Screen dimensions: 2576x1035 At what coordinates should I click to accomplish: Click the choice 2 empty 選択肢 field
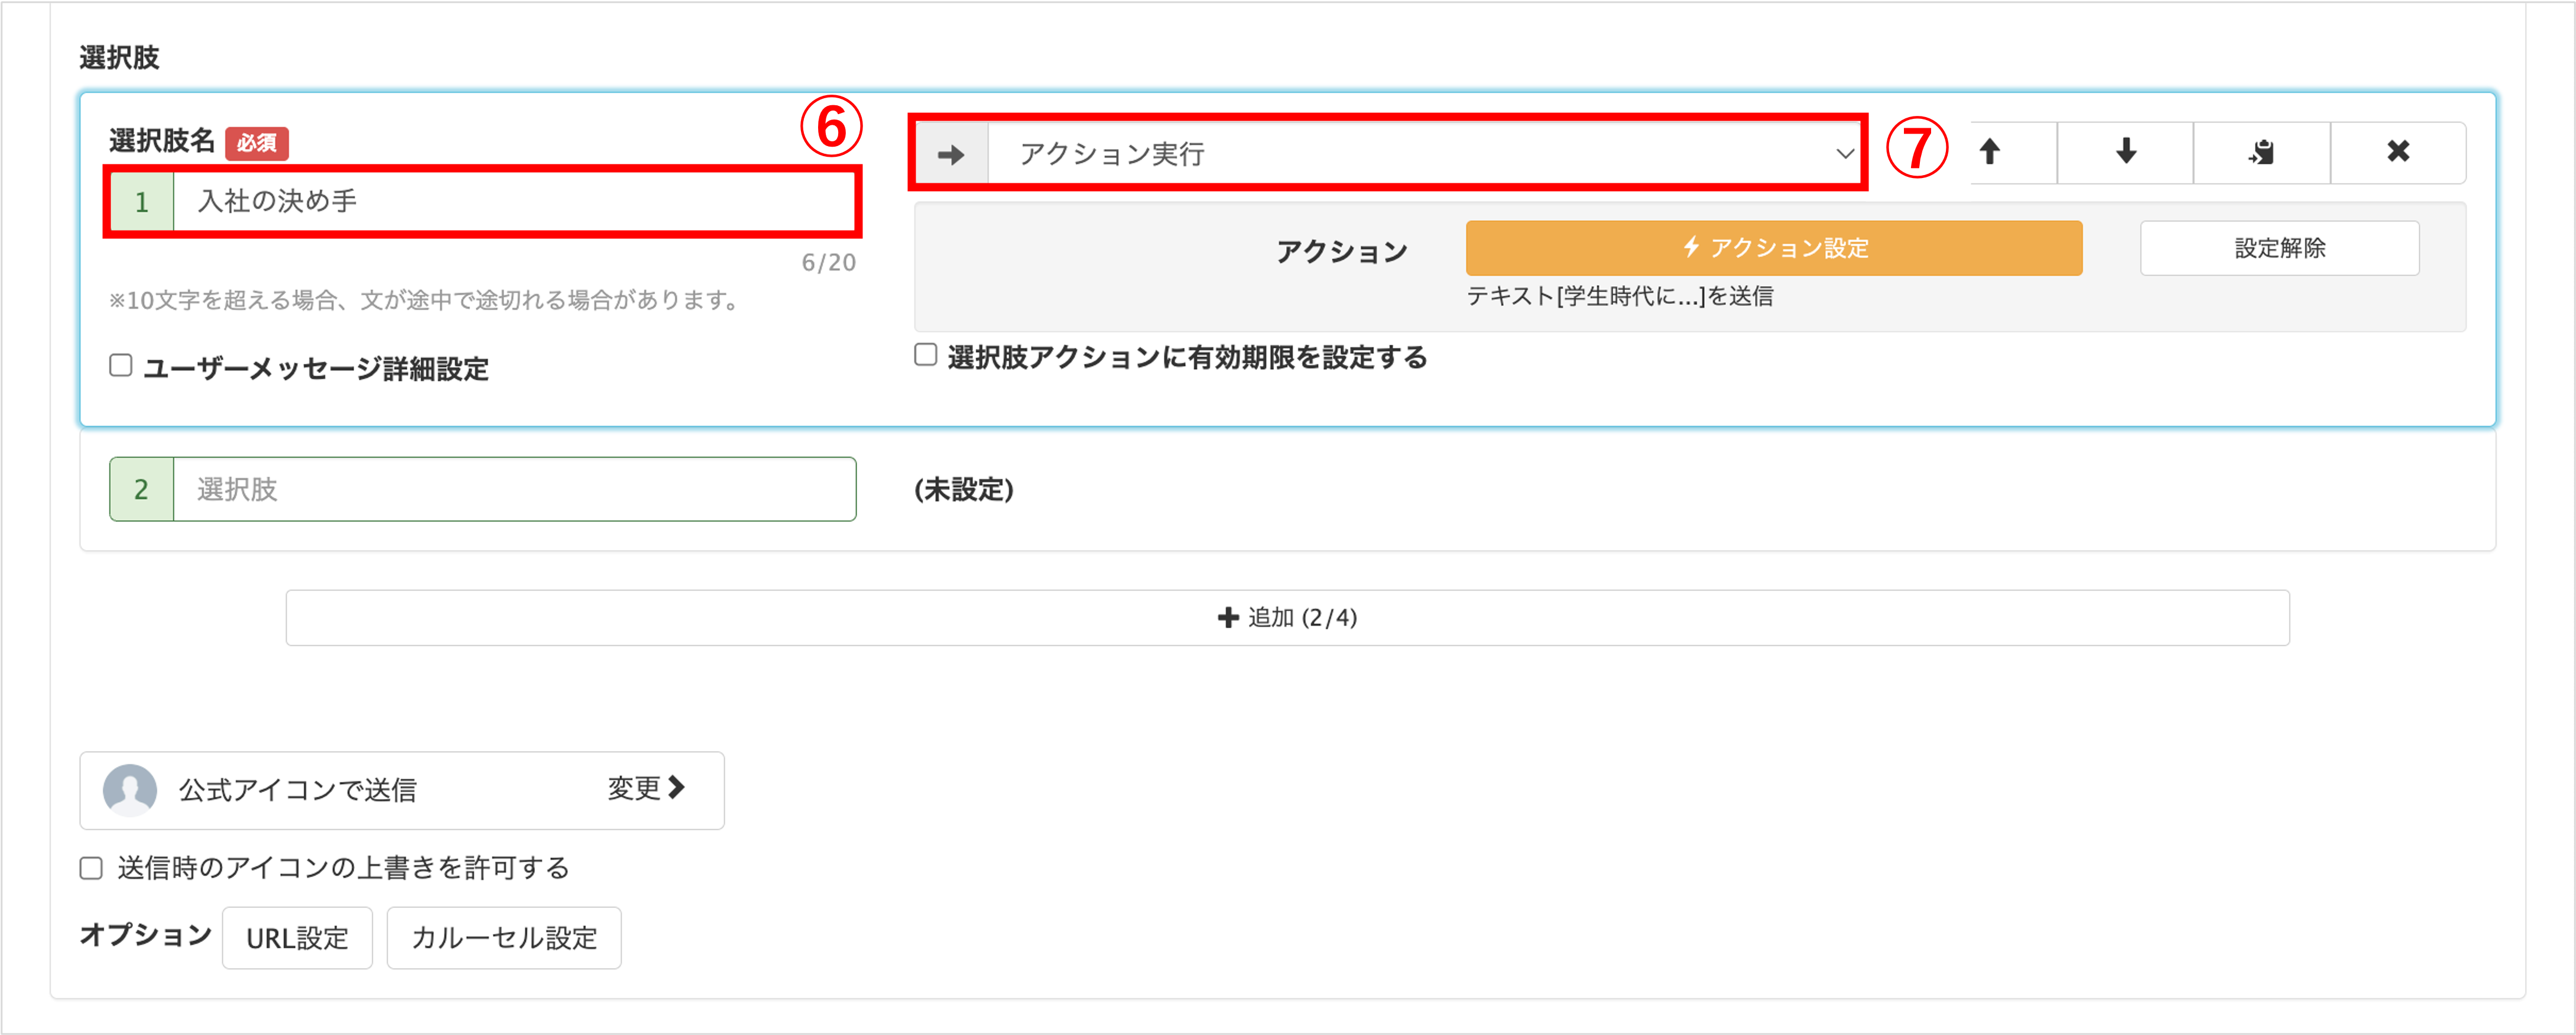(x=515, y=490)
